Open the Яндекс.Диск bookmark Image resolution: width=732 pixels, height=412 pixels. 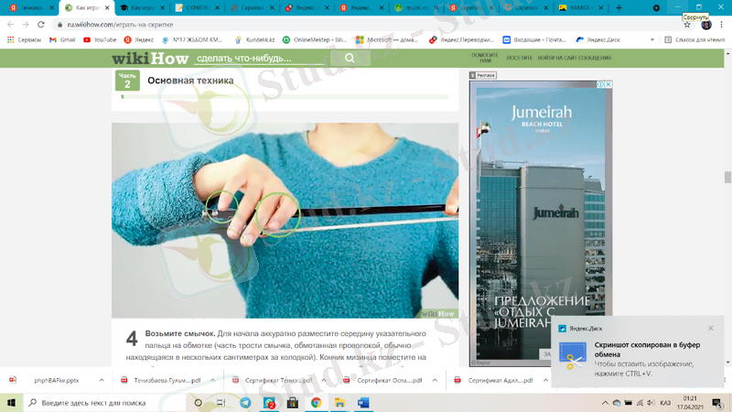(598, 39)
